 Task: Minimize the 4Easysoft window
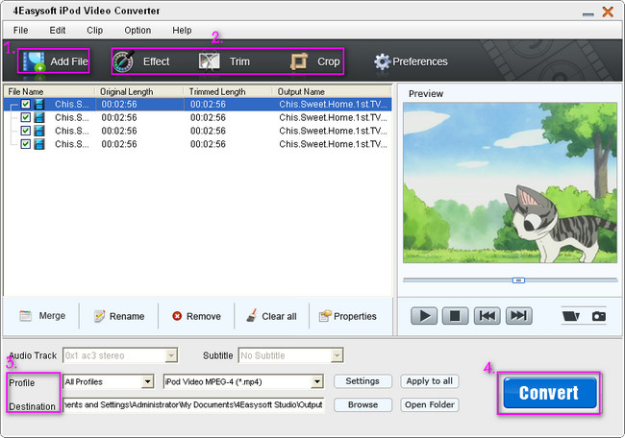(x=587, y=14)
